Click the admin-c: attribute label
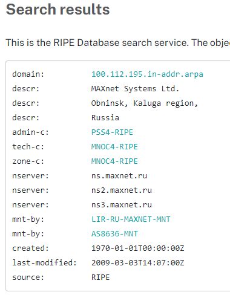The height and width of the screenshot is (295, 230). tap(30, 132)
